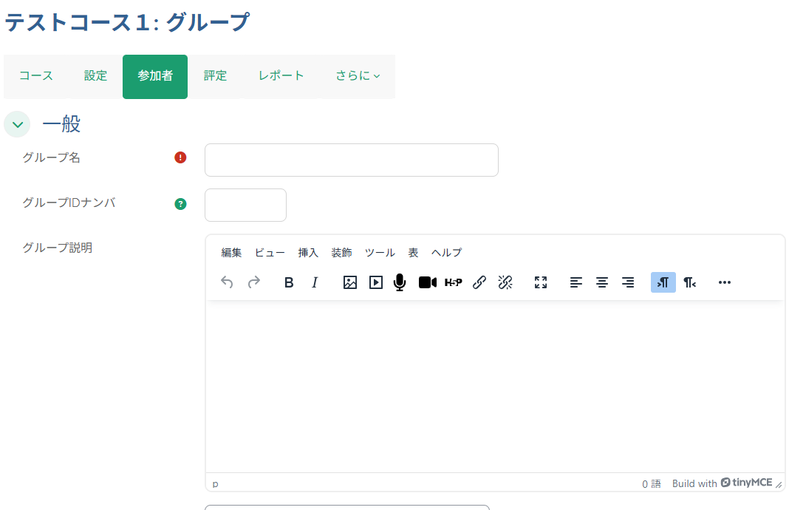Reveal more toolbar options with ellipsis
789x510 pixels.
click(725, 282)
